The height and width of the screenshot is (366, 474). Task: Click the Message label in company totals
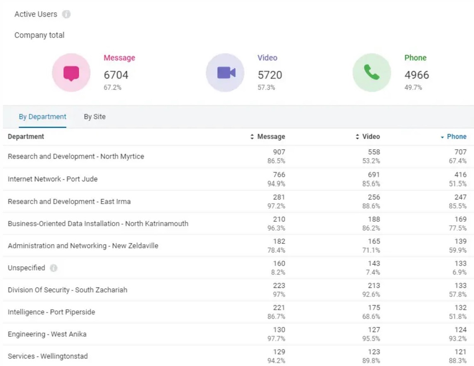119,58
